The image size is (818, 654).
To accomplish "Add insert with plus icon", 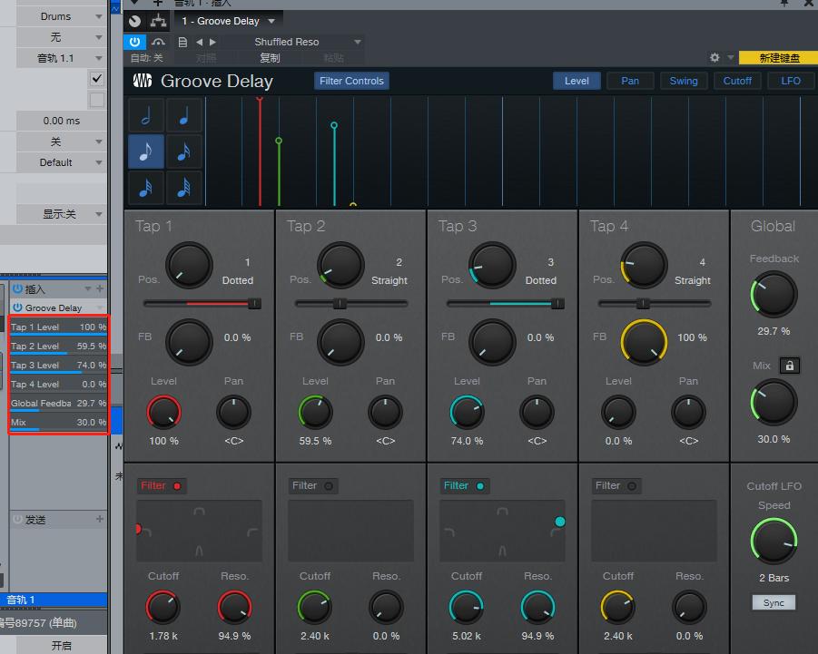I will (x=100, y=288).
